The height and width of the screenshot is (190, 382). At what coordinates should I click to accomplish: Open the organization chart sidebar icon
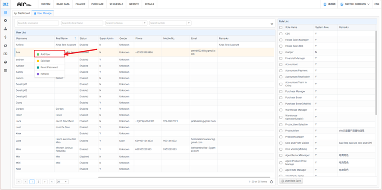coord(5,29)
